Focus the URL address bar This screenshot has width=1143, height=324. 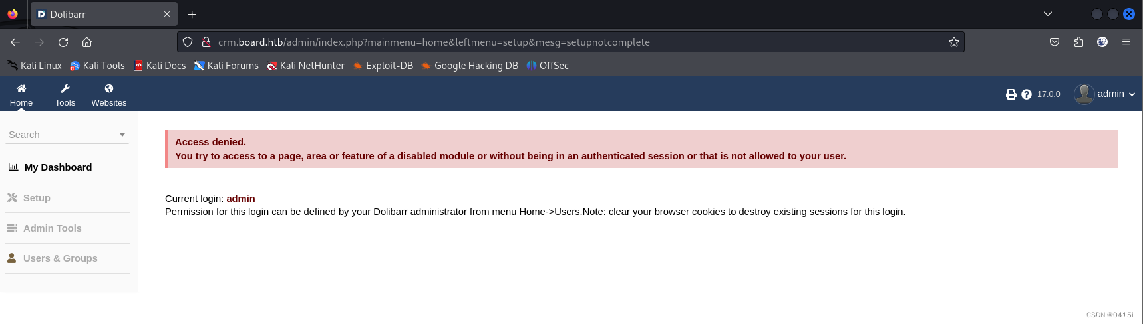[x=572, y=42]
